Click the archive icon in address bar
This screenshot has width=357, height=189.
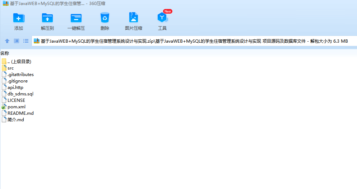tap(36, 41)
